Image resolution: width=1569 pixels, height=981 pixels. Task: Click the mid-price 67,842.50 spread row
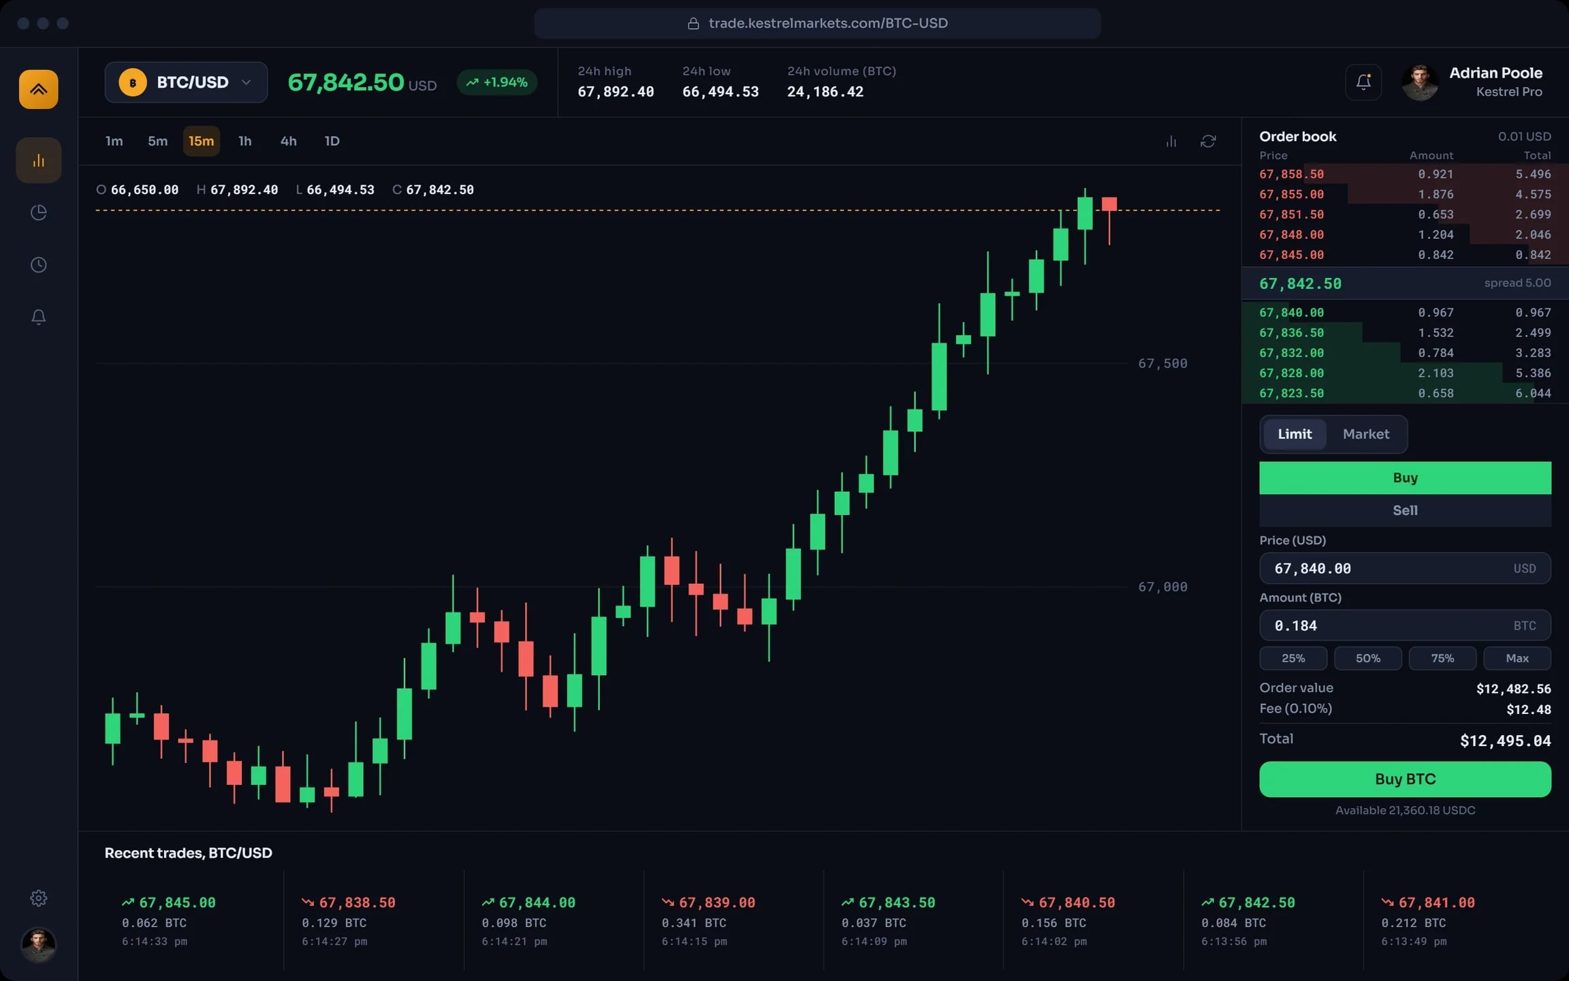click(x=1405, y=283)
